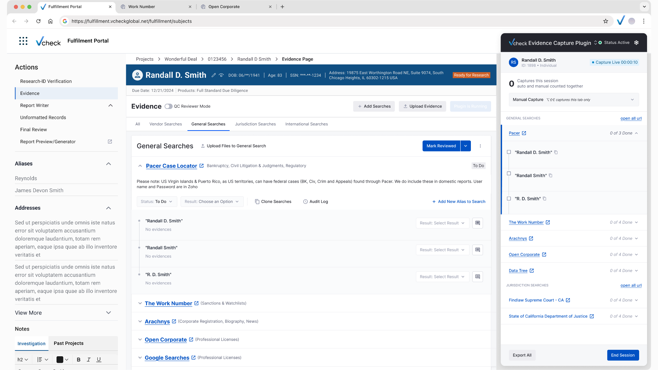
Task: Collapse the Addresses panel
Action: pyautogui.click(x=109, y=208)
